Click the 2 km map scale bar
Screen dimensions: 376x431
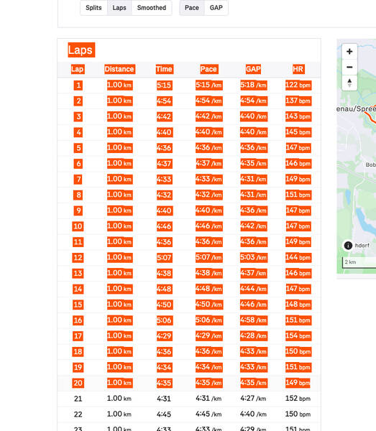359,262
